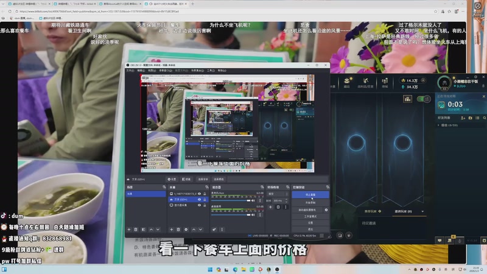The image size is (487, 274).
Task: Open the Store icon in the game client
Action: 385,83
